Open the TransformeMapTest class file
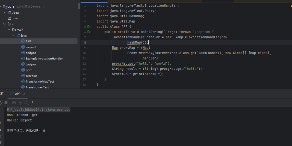This screenshot has height=146, width=292. point(40,81)
